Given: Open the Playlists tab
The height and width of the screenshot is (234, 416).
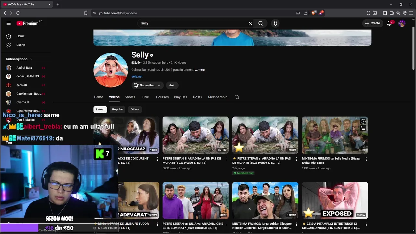Looking at the screenshot, I should click(x=180, y=97).
